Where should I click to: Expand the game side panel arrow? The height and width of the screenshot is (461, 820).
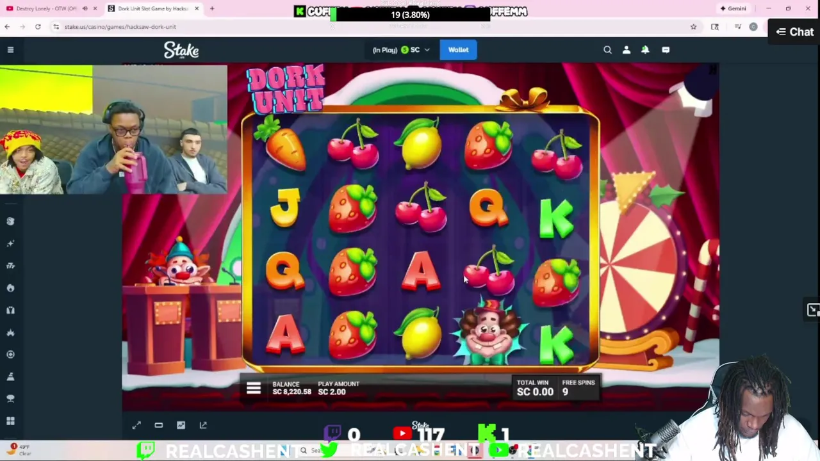(813, 310)
